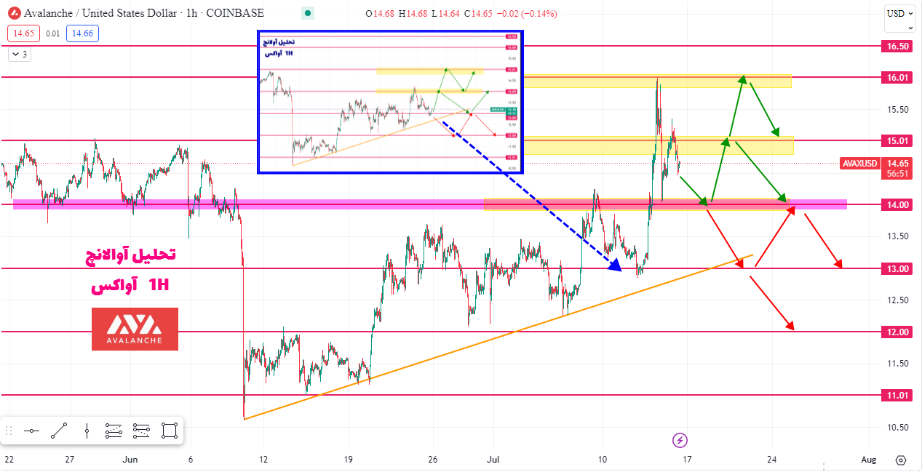Expand the collapsed indicators legend showing 3
Viewport: 922px width, 472px height.
tap(18, 54)
